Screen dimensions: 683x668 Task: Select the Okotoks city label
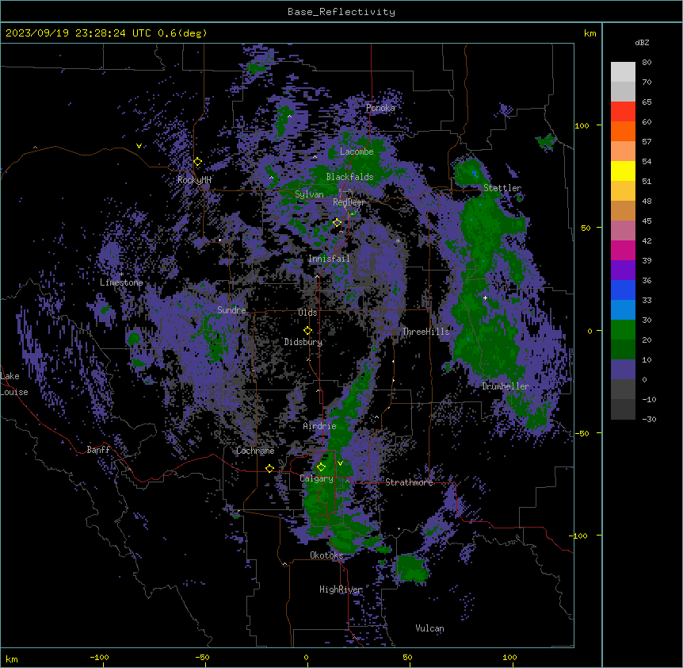[326, 555]
